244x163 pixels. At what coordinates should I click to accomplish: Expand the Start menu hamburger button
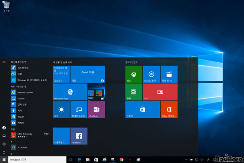[x=4, y=62]
